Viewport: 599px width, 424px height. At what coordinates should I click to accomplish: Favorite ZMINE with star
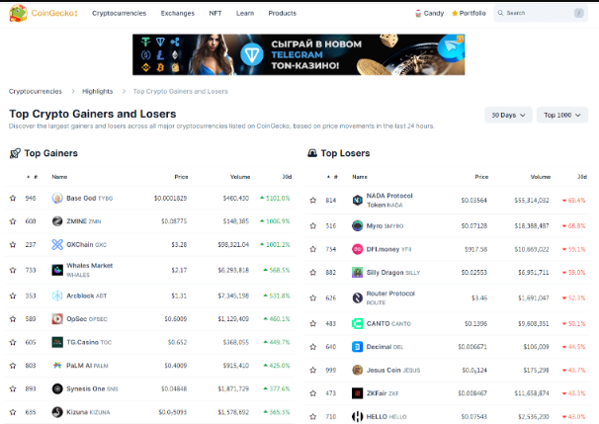13,221
